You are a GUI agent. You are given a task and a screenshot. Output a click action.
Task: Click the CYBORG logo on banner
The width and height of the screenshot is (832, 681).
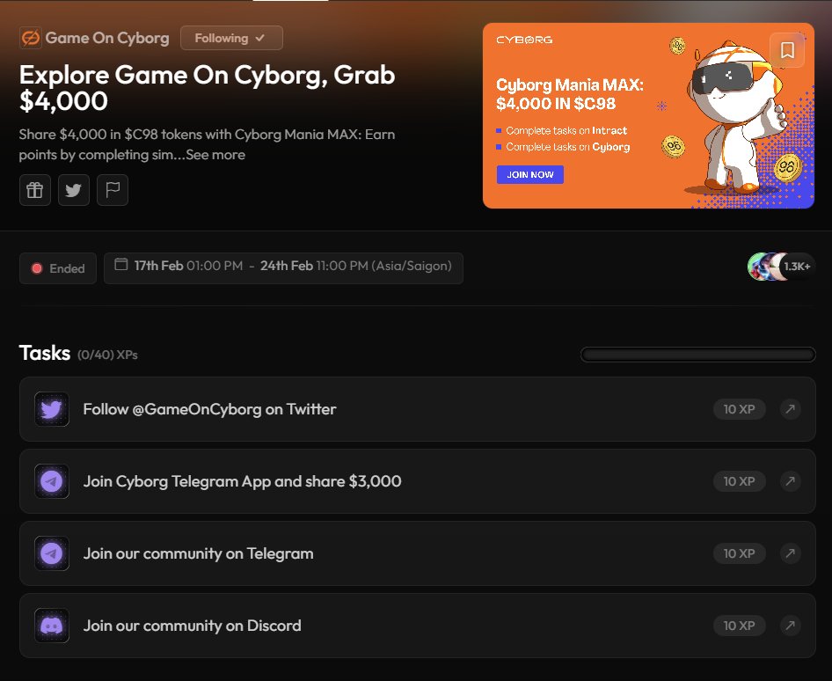(x=524, y=40)
